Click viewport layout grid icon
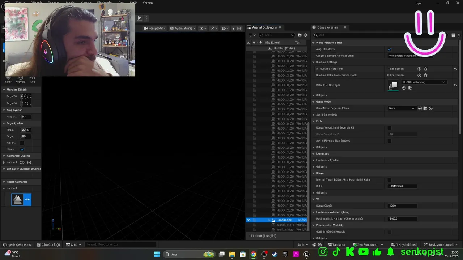 pos(239,28)
